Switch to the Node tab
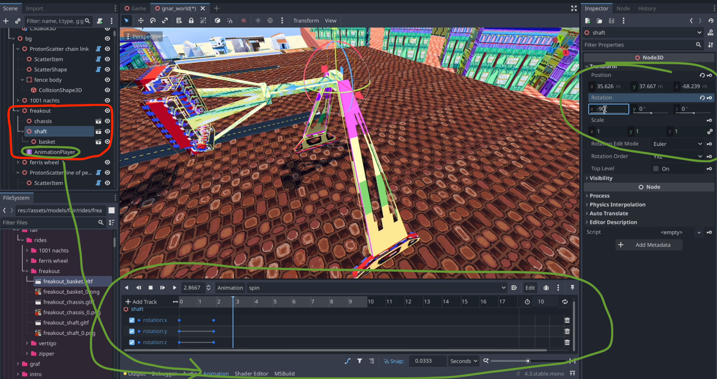717x379 pixels. coord(623,8)
